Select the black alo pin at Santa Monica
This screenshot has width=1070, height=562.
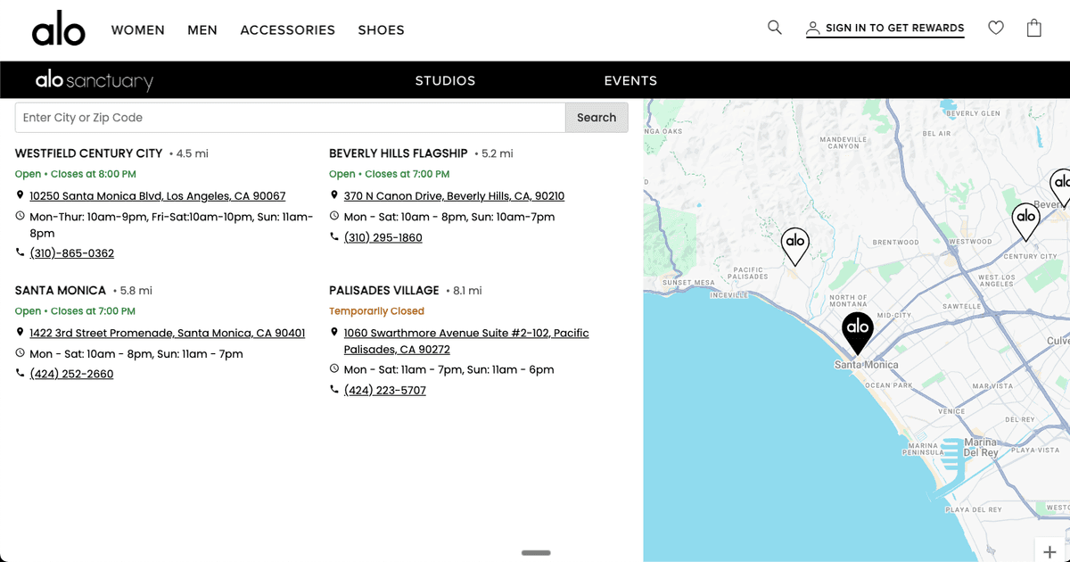click(x=858, y=334)
